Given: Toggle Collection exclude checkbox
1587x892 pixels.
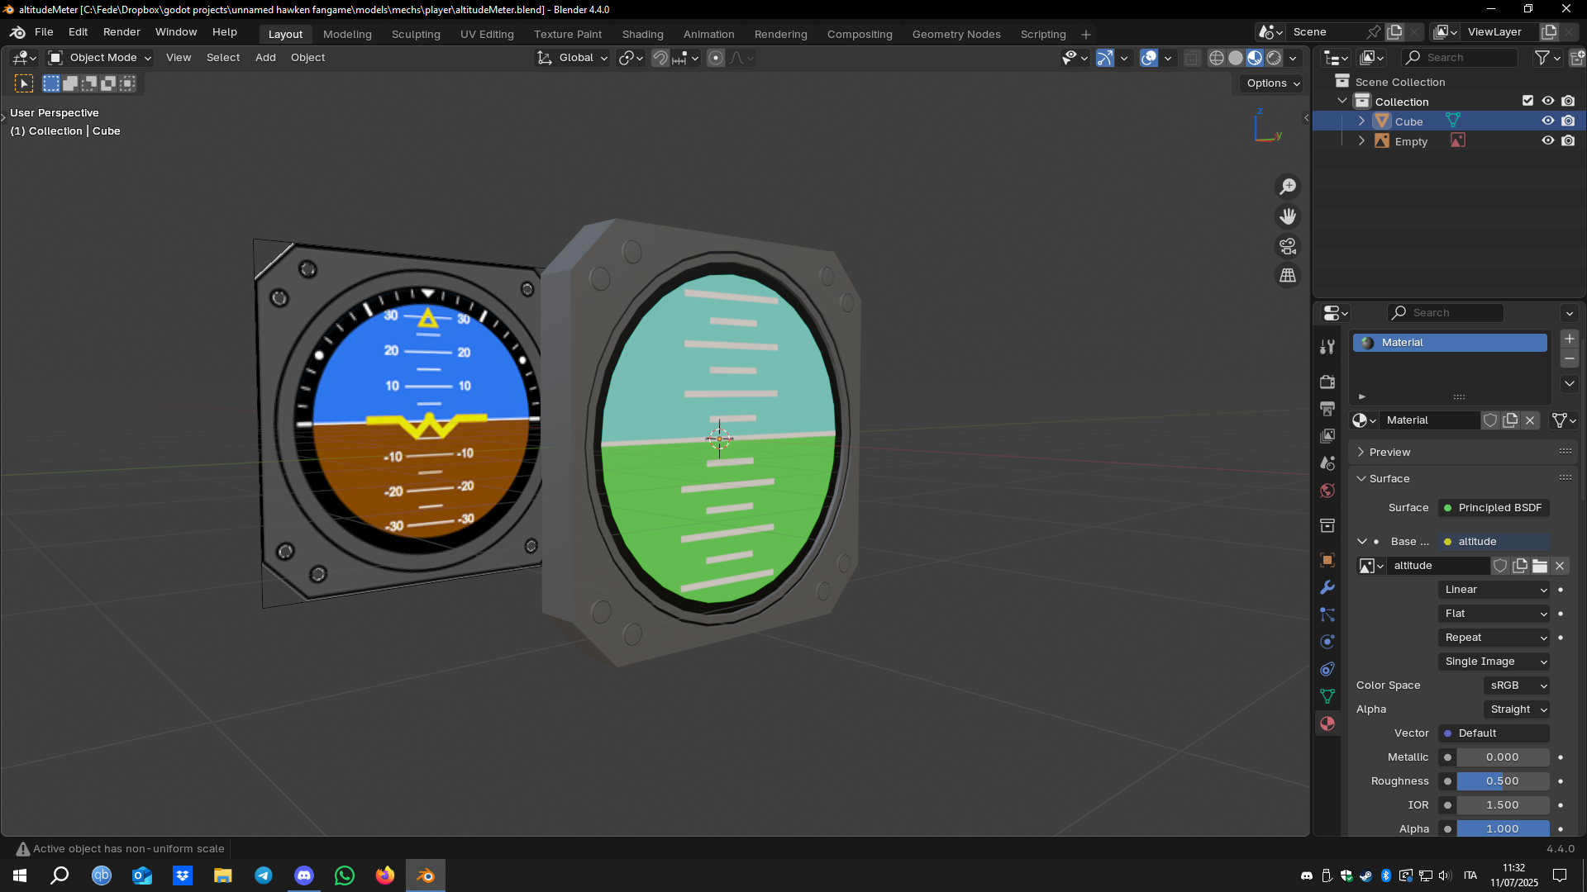Looking at the screenshot, I should (1527, 101).
